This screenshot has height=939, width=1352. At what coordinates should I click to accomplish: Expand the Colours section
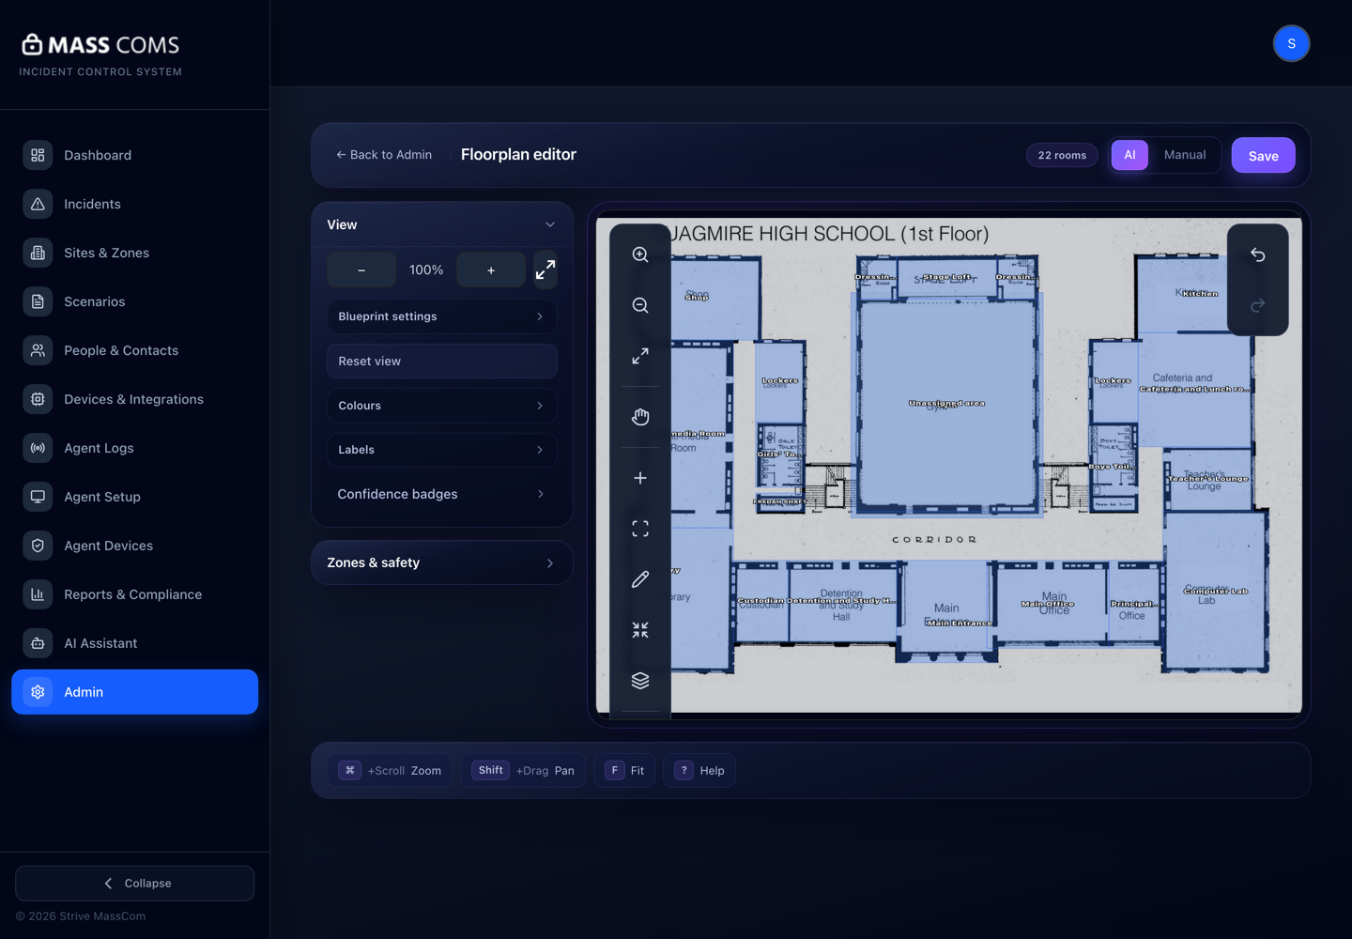(442, 406)
